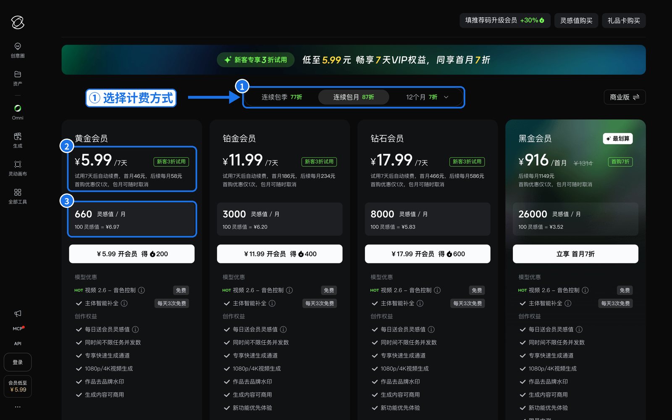Click the three-dot more icon in sidebar
The width and height of the screenshot is (672, 420).
pos(18,407)
